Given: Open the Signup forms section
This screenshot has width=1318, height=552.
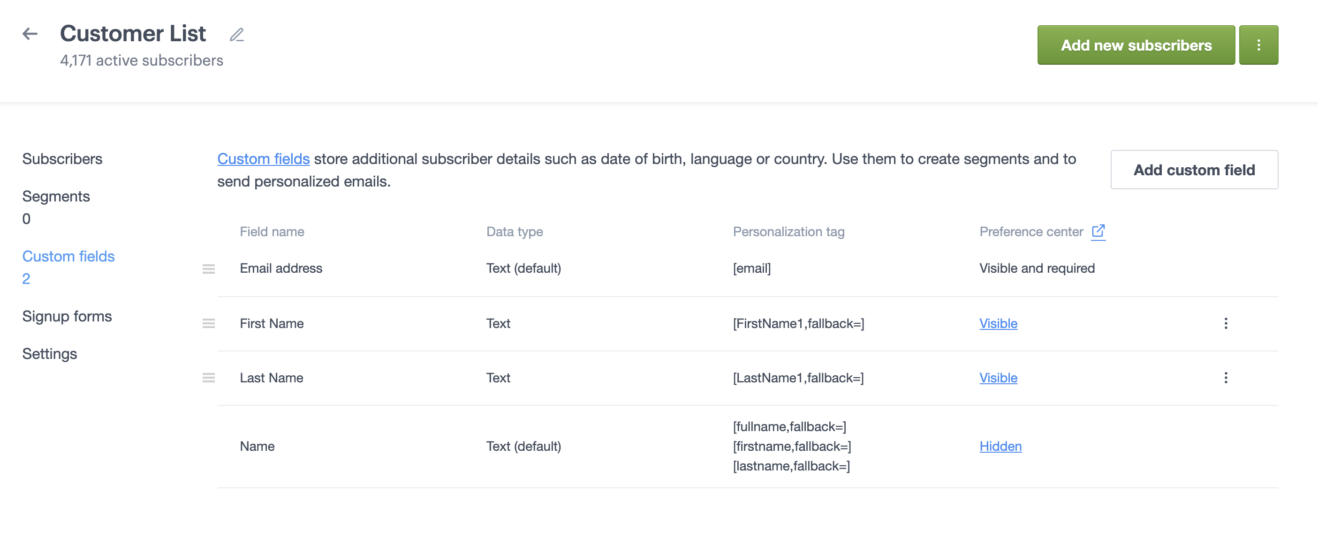Looking at the screenshot, I should [x=67, y=316].
